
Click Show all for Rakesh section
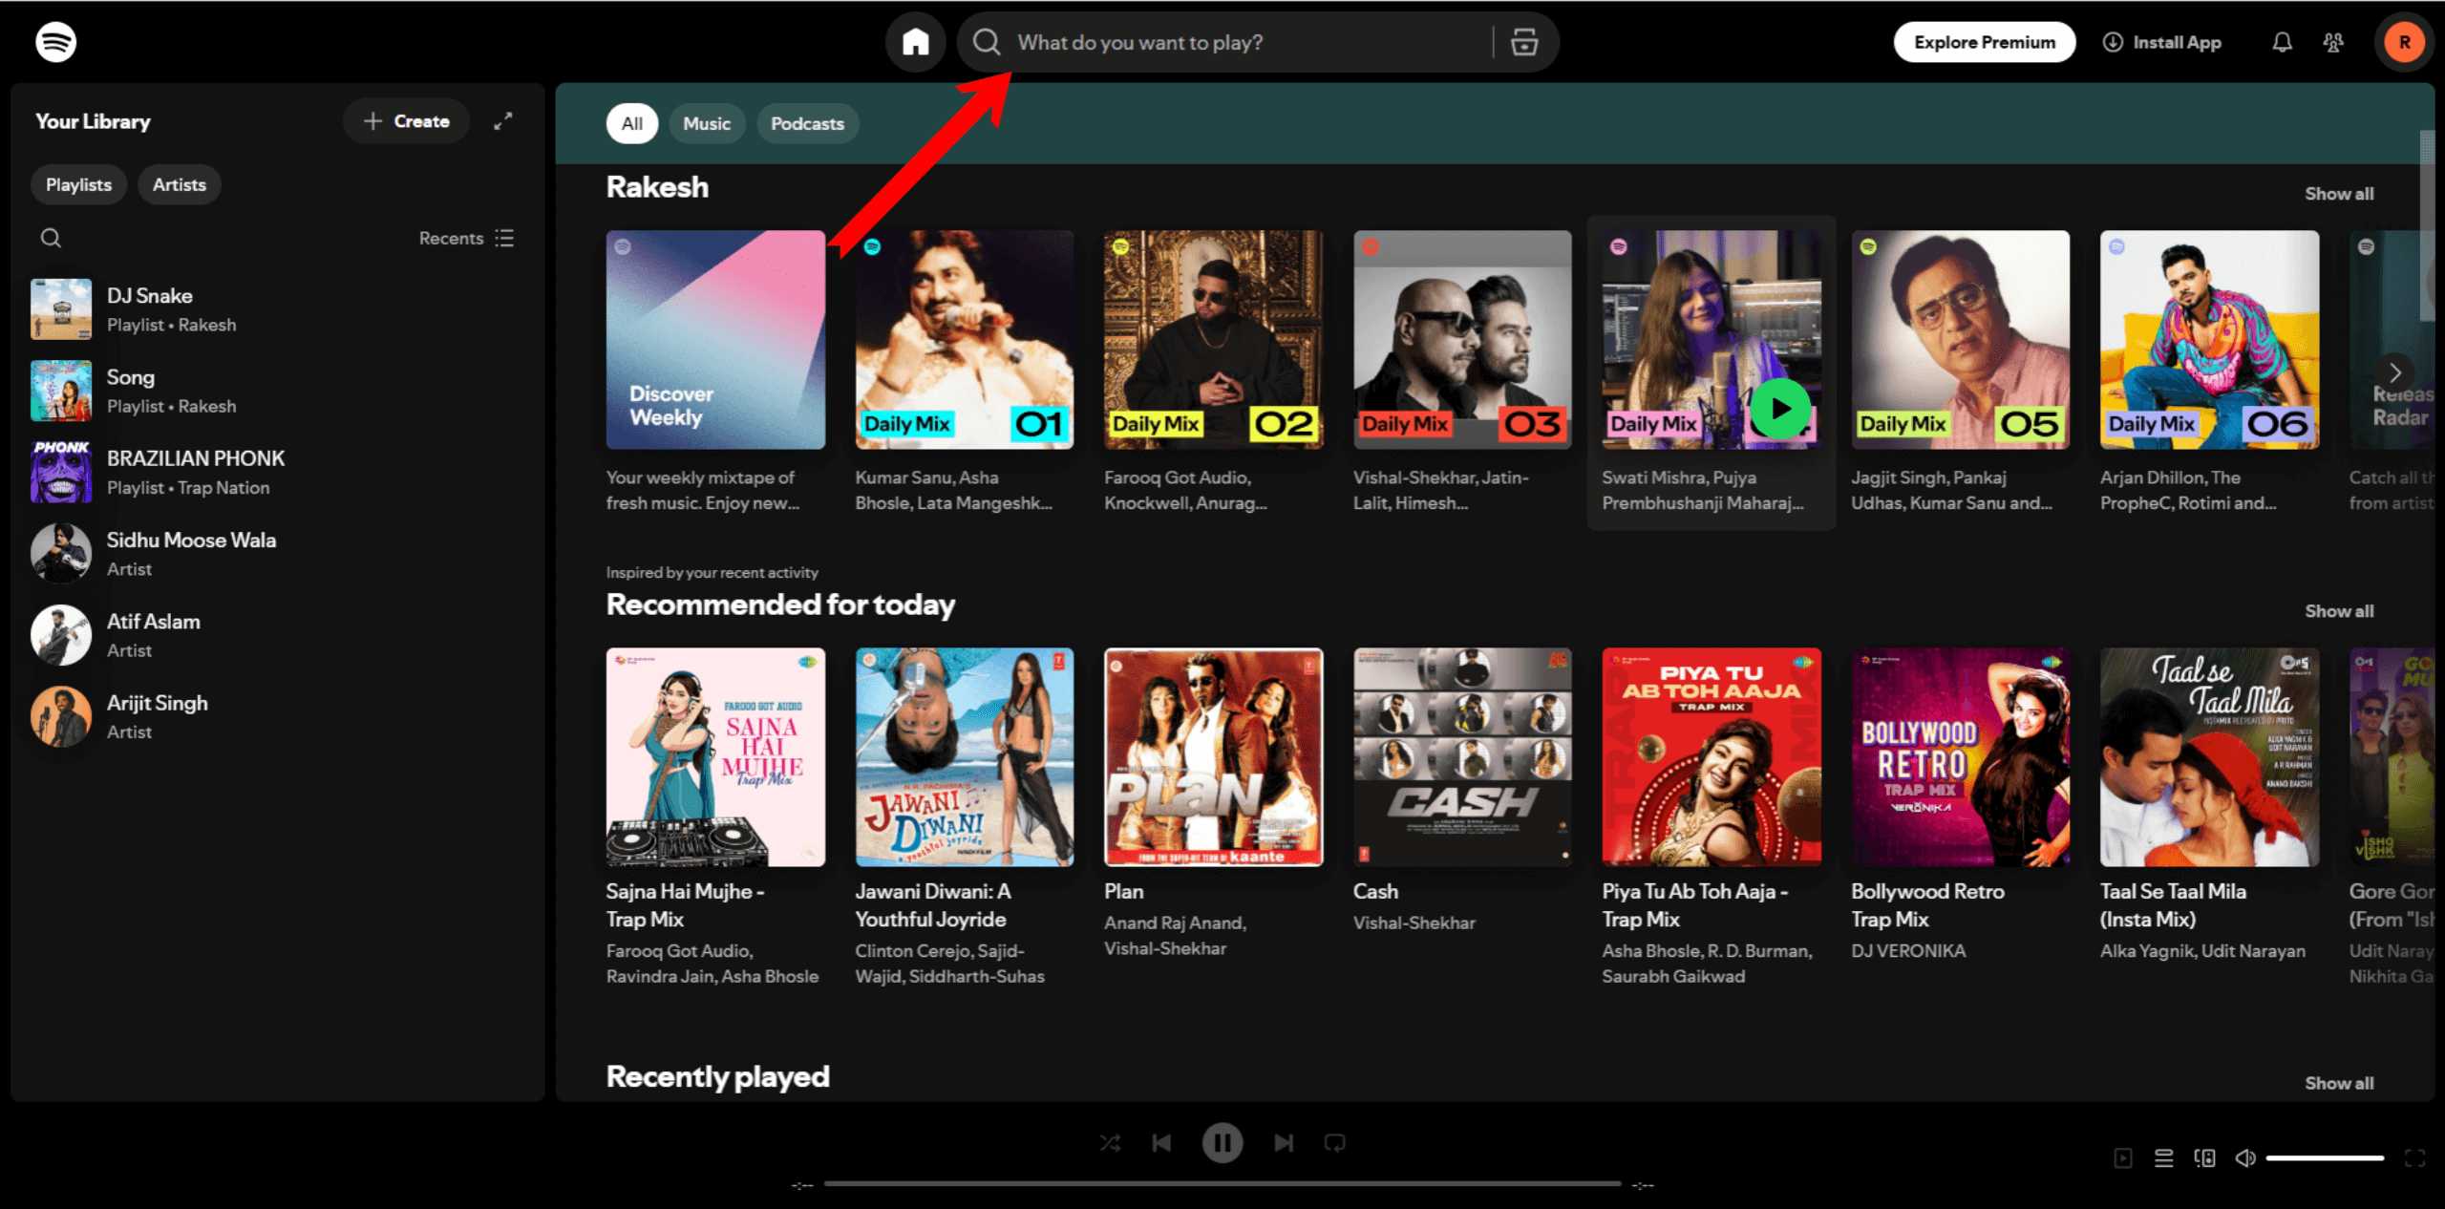(2339, 194)
